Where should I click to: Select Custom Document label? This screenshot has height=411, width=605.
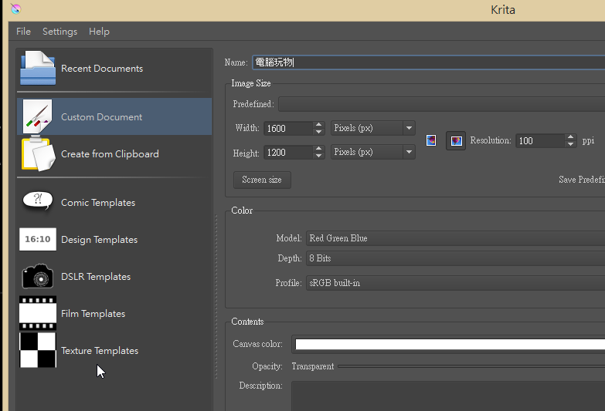[101, 116]
